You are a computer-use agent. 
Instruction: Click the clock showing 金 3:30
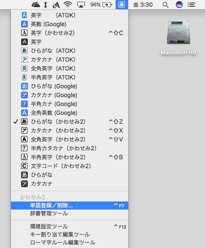click(143, 5)
